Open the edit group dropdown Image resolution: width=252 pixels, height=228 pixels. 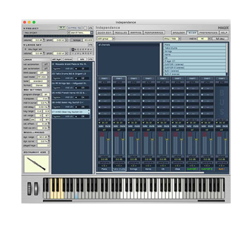coord(106,38)
